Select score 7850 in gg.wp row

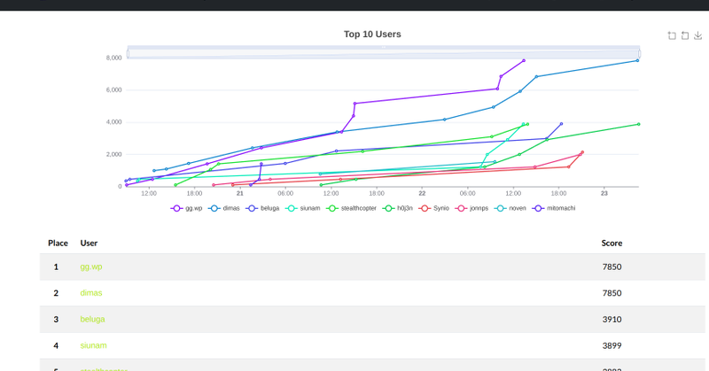point(612,267)
